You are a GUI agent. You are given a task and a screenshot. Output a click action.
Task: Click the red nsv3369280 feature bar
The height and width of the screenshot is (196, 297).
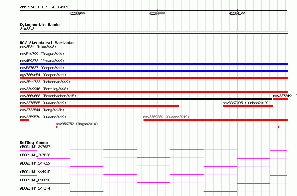[x=216, y=120]
